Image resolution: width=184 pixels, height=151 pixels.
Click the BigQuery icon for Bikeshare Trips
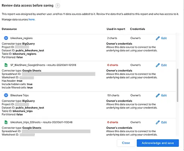[x=6, y=95]
